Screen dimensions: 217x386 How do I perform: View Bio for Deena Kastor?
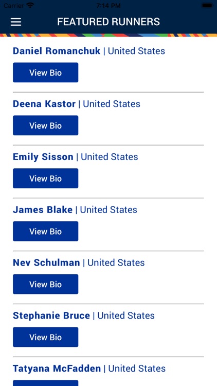(x=46, y=125)
